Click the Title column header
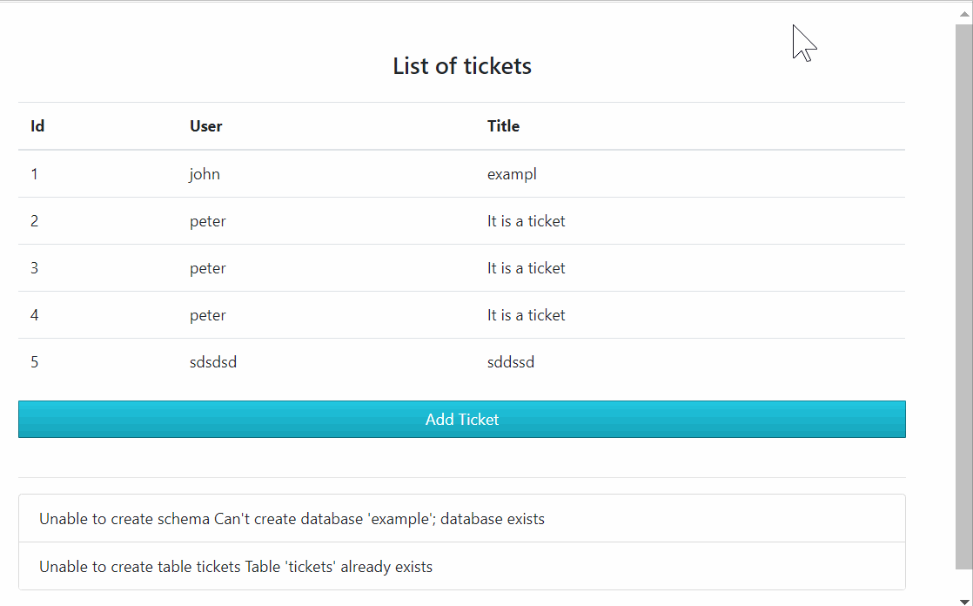The image size is (973, 606). tap(503, 126)
